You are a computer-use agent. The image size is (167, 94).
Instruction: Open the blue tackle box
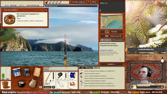16,72
